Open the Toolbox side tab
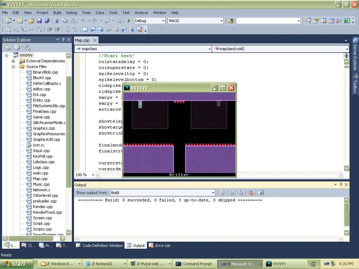The image size is (359, 269). pyautogui.click(x=355, y=83)
